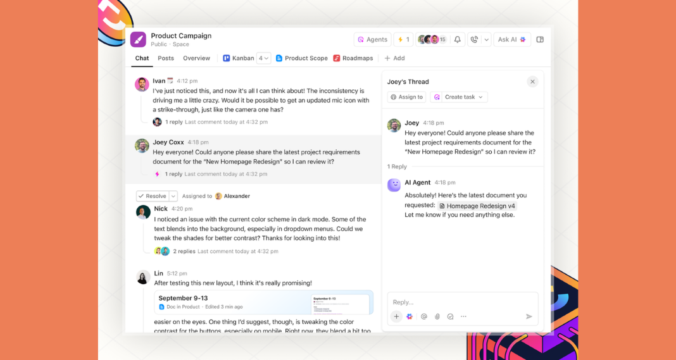Click into the Reply input field
This screenshot has height=360, width=676.
(462, 302)
